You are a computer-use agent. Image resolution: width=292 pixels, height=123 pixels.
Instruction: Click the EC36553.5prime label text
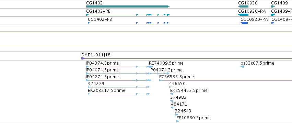click(176, 77)
